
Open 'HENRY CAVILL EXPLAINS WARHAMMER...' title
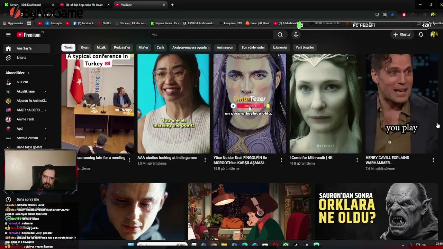coord(387,160)
